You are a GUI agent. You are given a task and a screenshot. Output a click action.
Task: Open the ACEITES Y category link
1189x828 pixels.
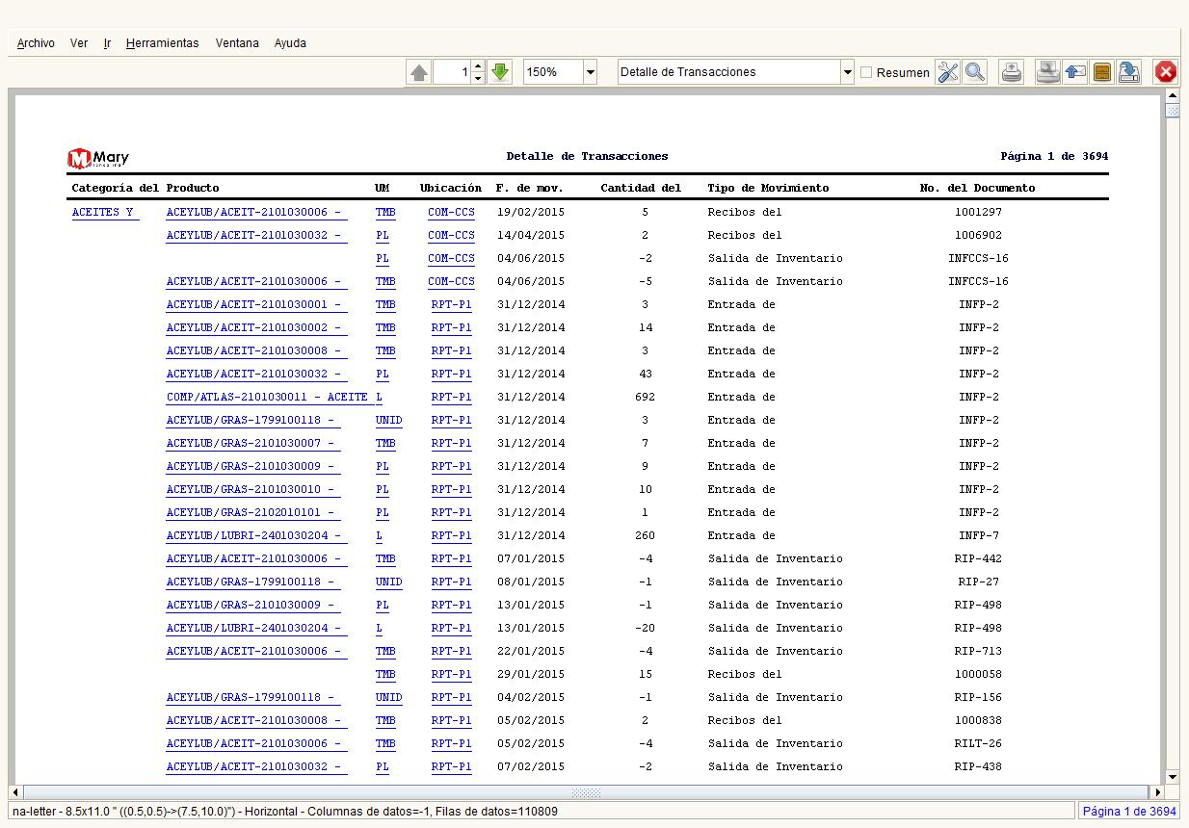pos(104,213)
